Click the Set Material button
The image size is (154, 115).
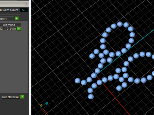11,97
